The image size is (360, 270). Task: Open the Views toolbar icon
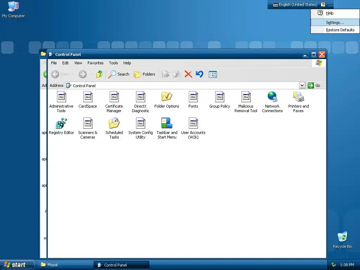tap(213, 75)
